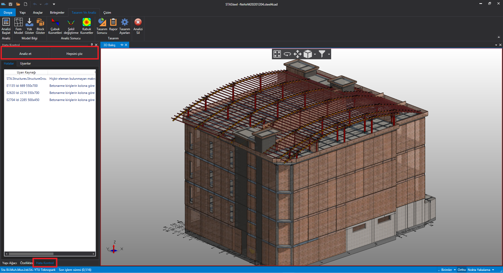The height and width of the screenshot is (273, 503).
Task: Undo the last action
Action: (35, 4)
